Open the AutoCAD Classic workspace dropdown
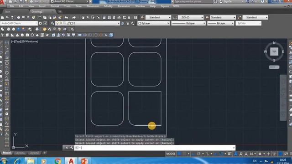 tap(19, 23)
